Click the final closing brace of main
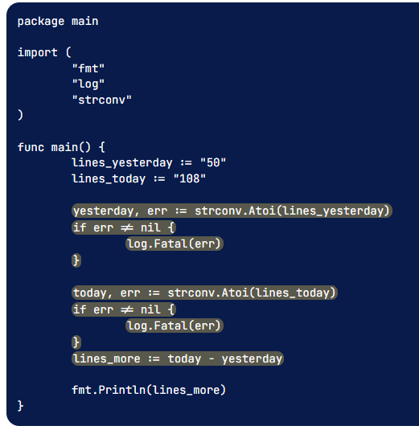 coord(21,406)
